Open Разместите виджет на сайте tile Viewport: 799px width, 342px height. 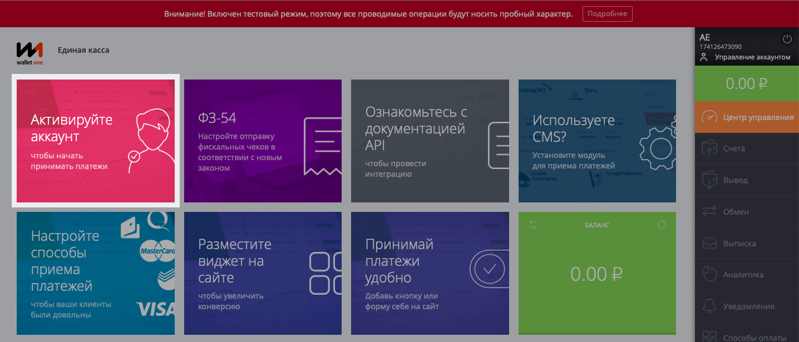pyautogui.click(x=263, y=273)
